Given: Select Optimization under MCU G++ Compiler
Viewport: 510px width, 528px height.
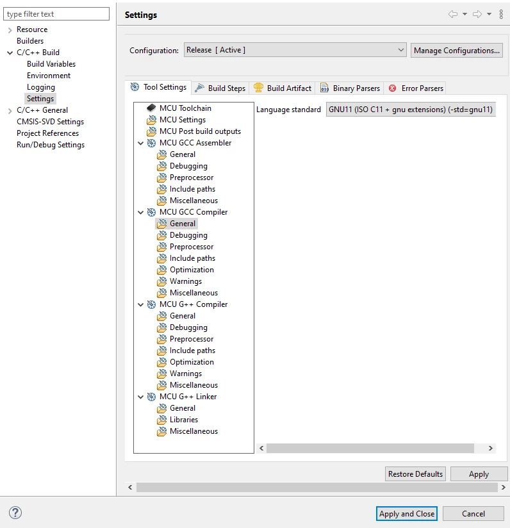Looking at the screenshot, I should pyautogui.click(x=192, y=362).
